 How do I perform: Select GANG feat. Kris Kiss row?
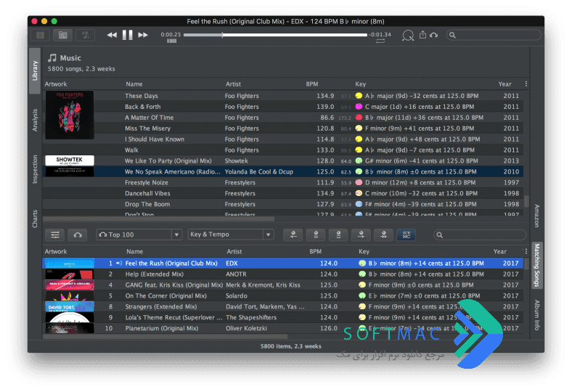coord(282,285)
